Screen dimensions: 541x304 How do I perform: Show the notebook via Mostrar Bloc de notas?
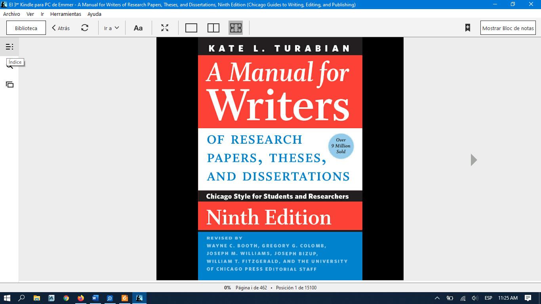point(508,28)
